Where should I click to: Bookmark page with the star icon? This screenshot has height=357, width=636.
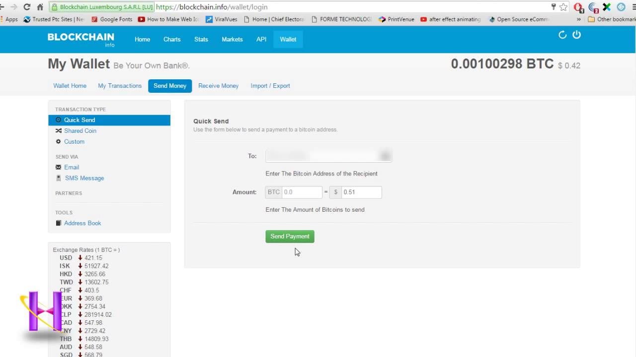tap(563, 7)
